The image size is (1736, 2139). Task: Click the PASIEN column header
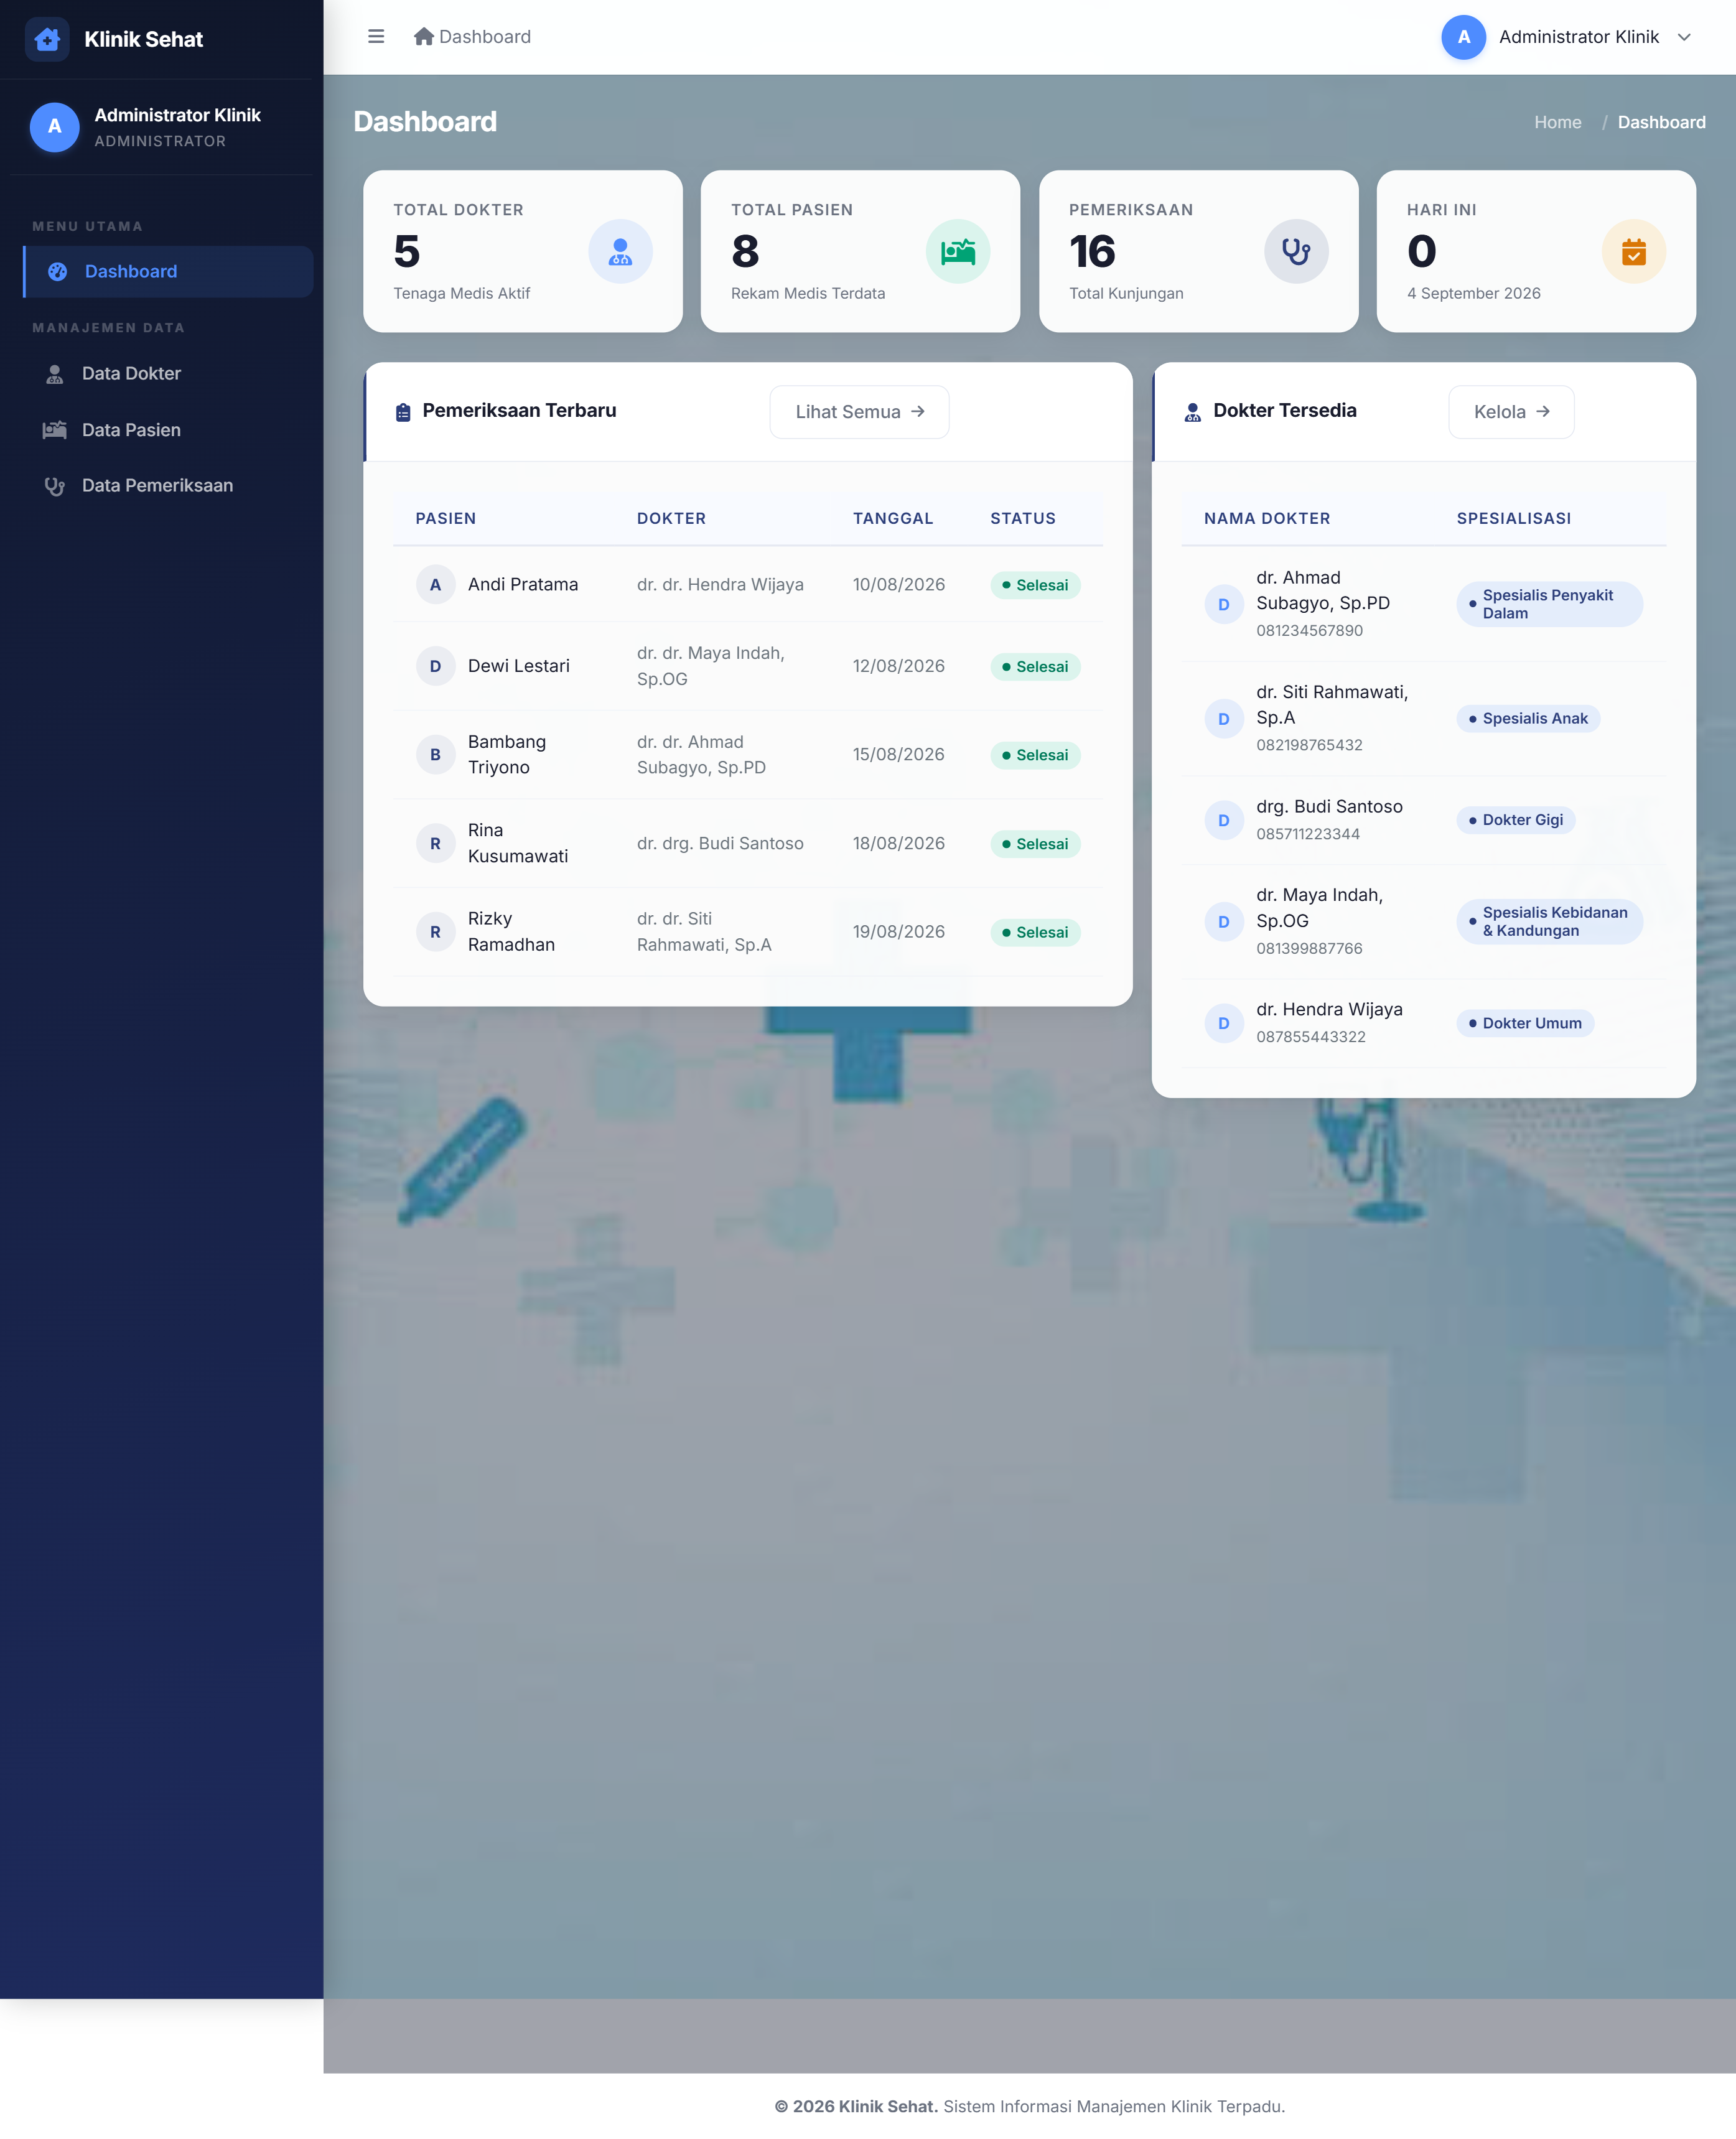point(445,519)
